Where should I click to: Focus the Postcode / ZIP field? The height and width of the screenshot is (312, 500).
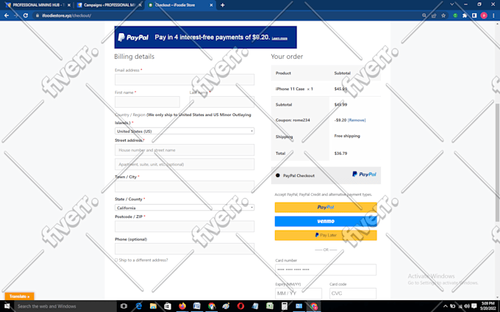185,226
